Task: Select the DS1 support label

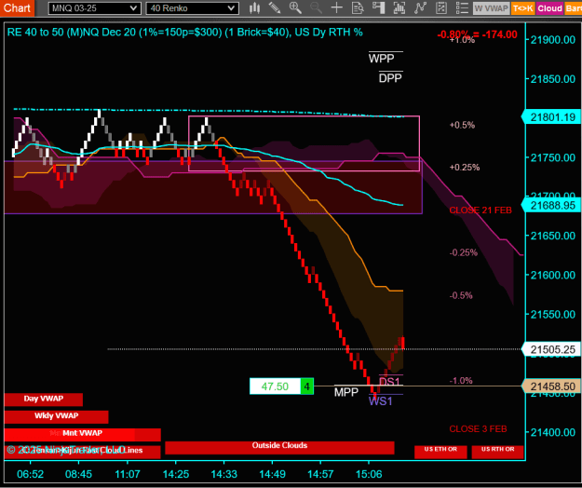Action: tap(390, 382)
